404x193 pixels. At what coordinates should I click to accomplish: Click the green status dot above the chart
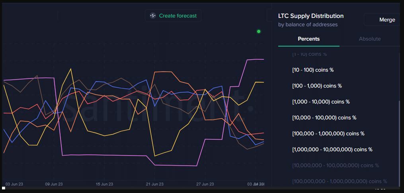(x=259, y=31)
